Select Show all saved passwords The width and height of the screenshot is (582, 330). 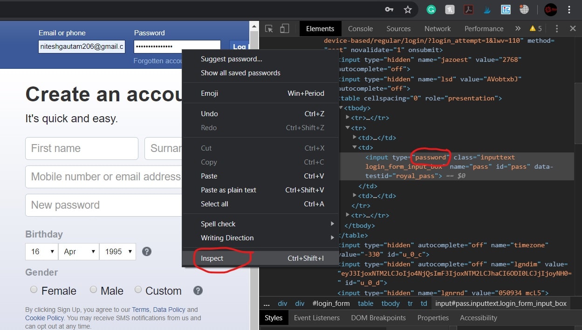[x=260, y=73]
